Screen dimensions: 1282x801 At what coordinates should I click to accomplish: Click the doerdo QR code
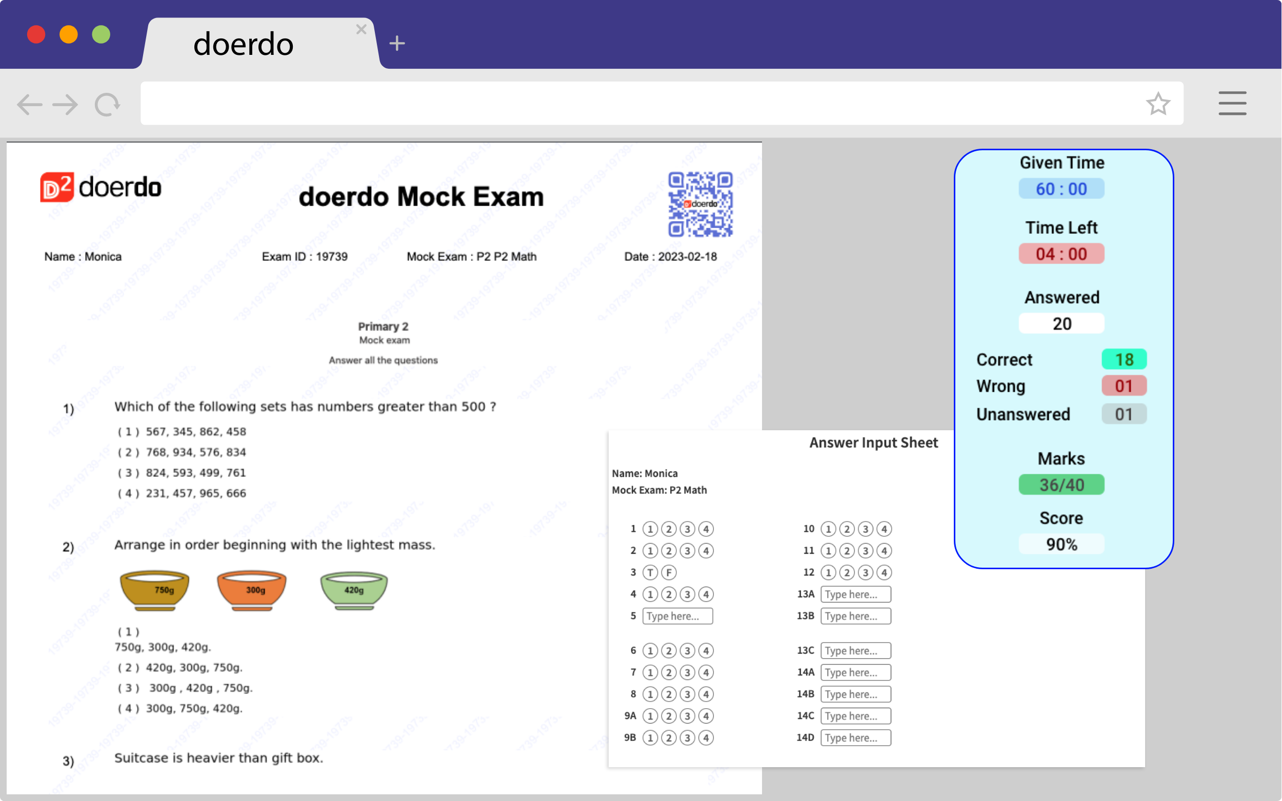tap(700, 204)
